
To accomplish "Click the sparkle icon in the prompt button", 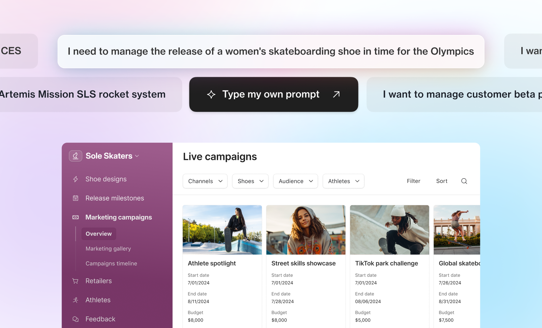I will tap(211, 94).
